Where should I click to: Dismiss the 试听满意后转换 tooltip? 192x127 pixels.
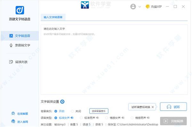coord(153,107)
